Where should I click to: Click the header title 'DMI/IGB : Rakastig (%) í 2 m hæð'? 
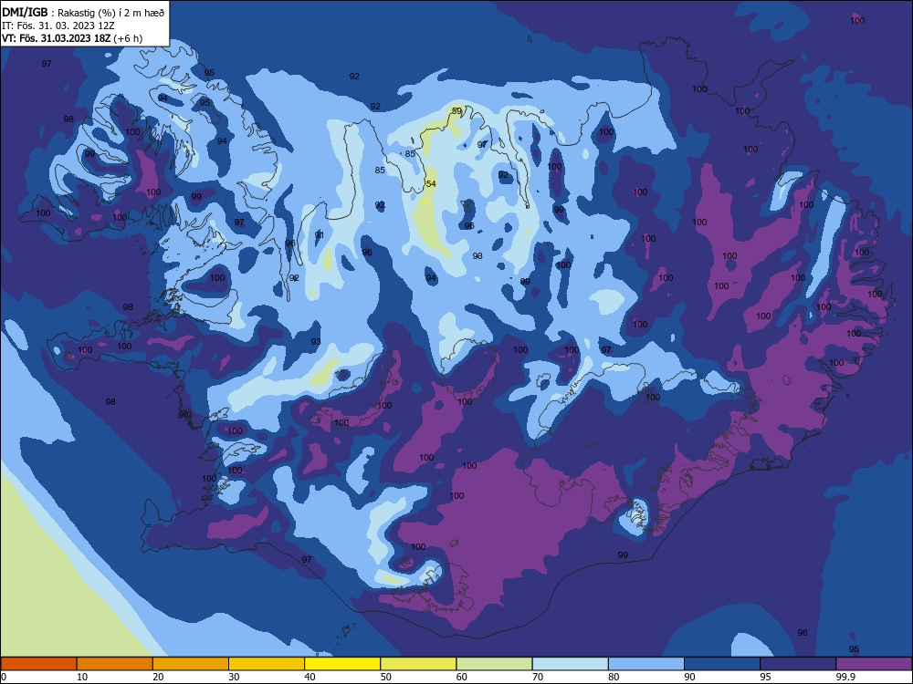(83, 12)
